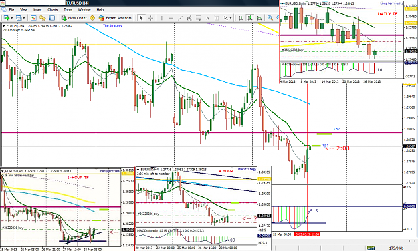Screen dimensions: 418x251
Task: Select the Tp1 label on main chart
Action: pyautogui.click(x=325, y=145)
